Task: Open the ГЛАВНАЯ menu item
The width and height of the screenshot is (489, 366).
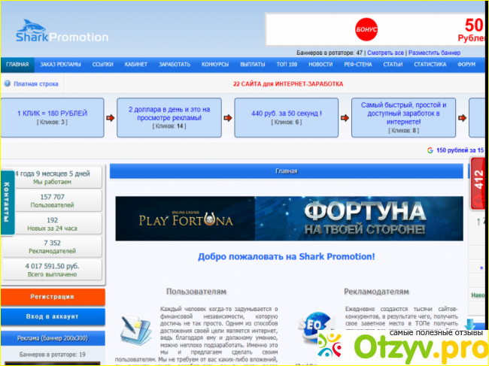Action: click(x=17, y=65)
